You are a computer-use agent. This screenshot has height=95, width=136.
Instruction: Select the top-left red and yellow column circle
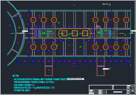coord(33,20)
